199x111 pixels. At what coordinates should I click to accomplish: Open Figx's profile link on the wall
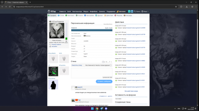(x=79, y=100)
